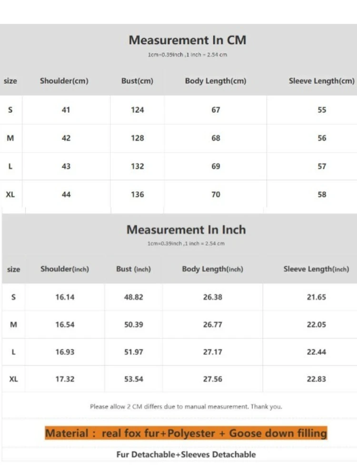Click the orange highlighted Material text
Screen dimensions: 357x476
pos(186,434)
